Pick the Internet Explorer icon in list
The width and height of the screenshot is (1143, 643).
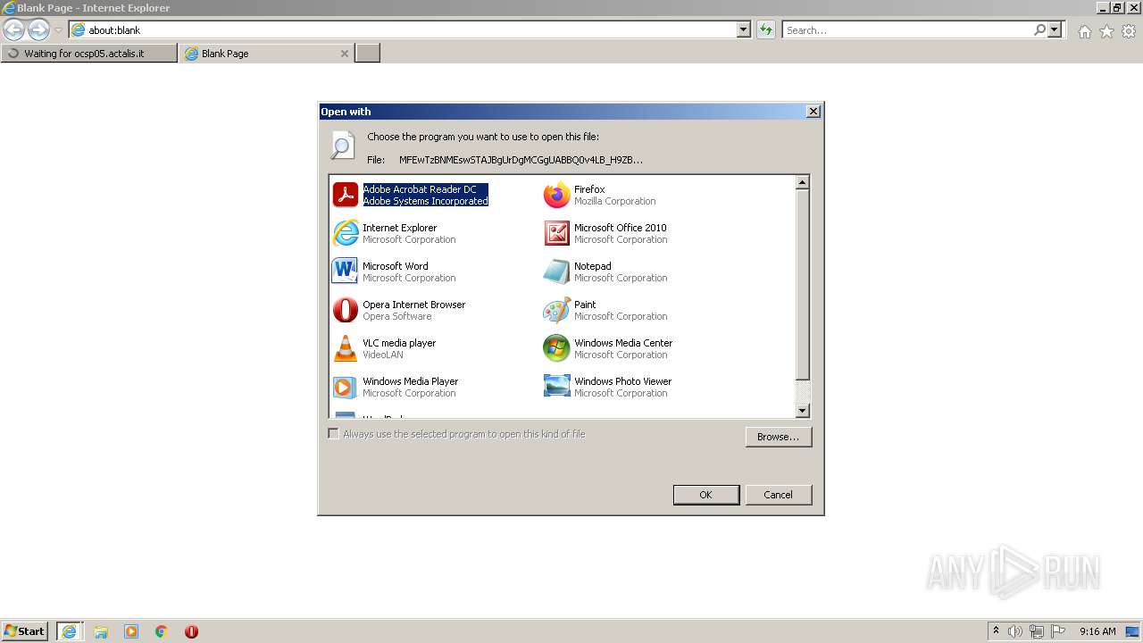coord(346,233)
